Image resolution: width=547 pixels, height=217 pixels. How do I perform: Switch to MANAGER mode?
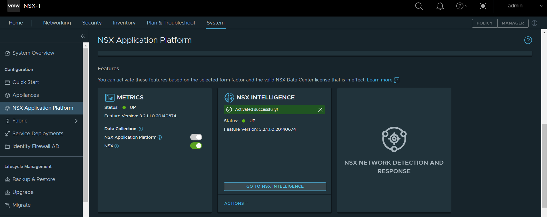pyautogui.click(x=513, y=23)
